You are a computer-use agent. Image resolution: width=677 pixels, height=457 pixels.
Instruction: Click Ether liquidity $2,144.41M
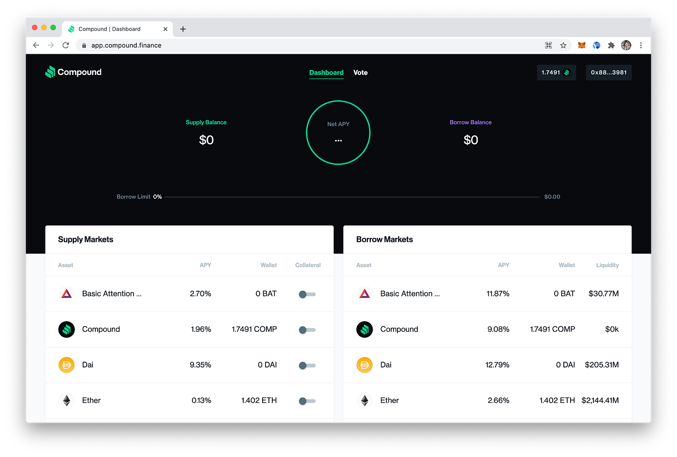(600, 400)
